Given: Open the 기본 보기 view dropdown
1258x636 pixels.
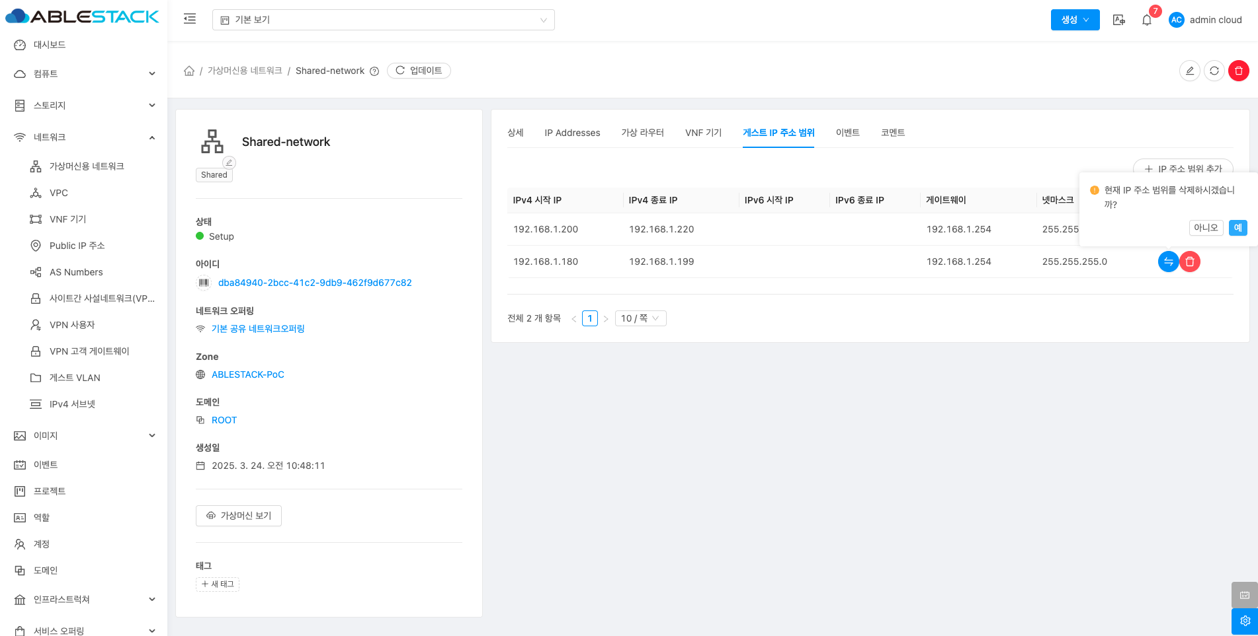Looking at the screenshot, I should tap(383, 20).
